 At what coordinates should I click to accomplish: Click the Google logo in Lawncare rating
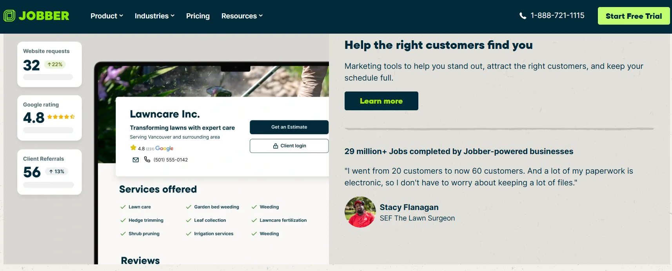pyautogui.click(x=164, y=148)
